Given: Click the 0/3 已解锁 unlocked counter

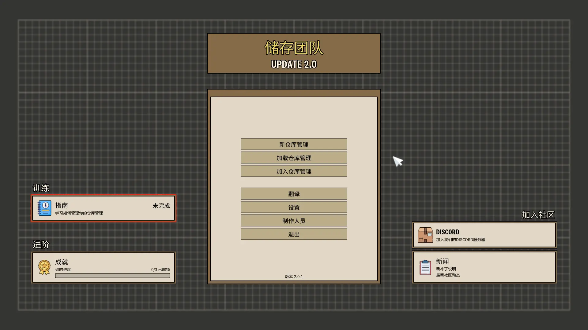Looking at the screenshot, I should click(x=160, y=269).
